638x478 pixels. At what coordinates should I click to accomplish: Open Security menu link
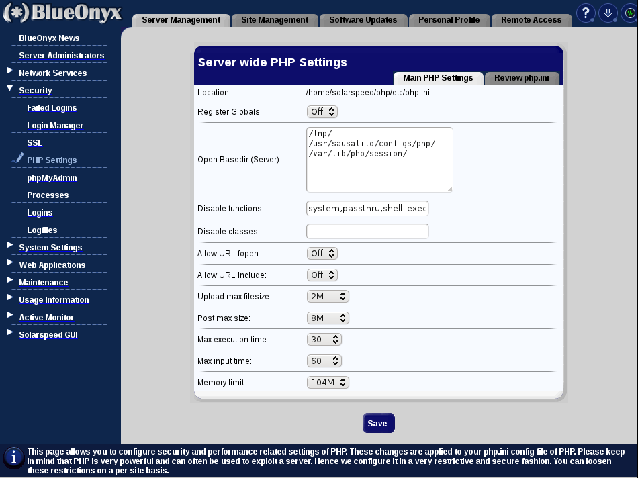(x=36, y=91)
